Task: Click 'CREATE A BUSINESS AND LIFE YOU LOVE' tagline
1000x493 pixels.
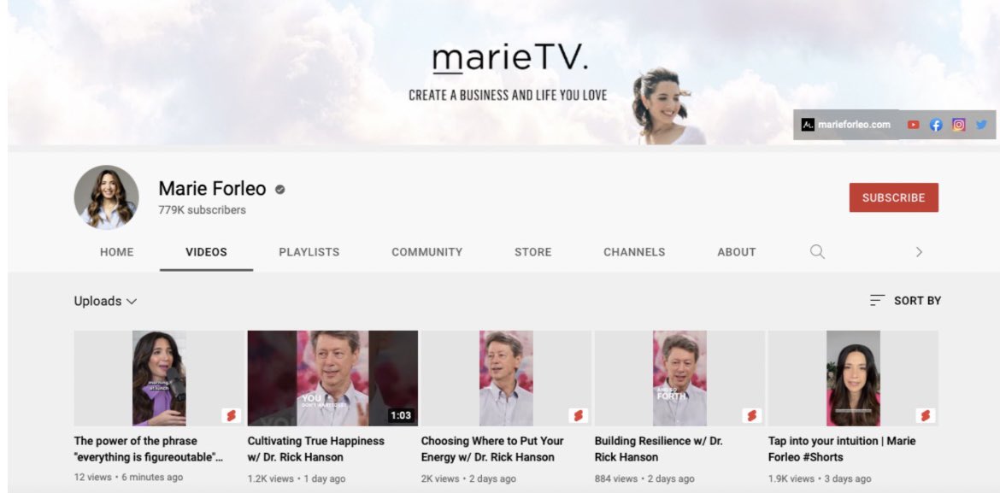Action: (x=508, y=96)
